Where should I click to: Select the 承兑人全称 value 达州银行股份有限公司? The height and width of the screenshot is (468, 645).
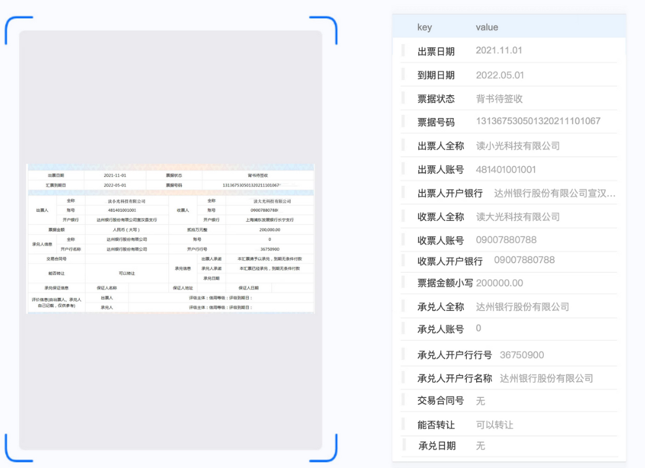pyautogui.click(x=523, y=307)
